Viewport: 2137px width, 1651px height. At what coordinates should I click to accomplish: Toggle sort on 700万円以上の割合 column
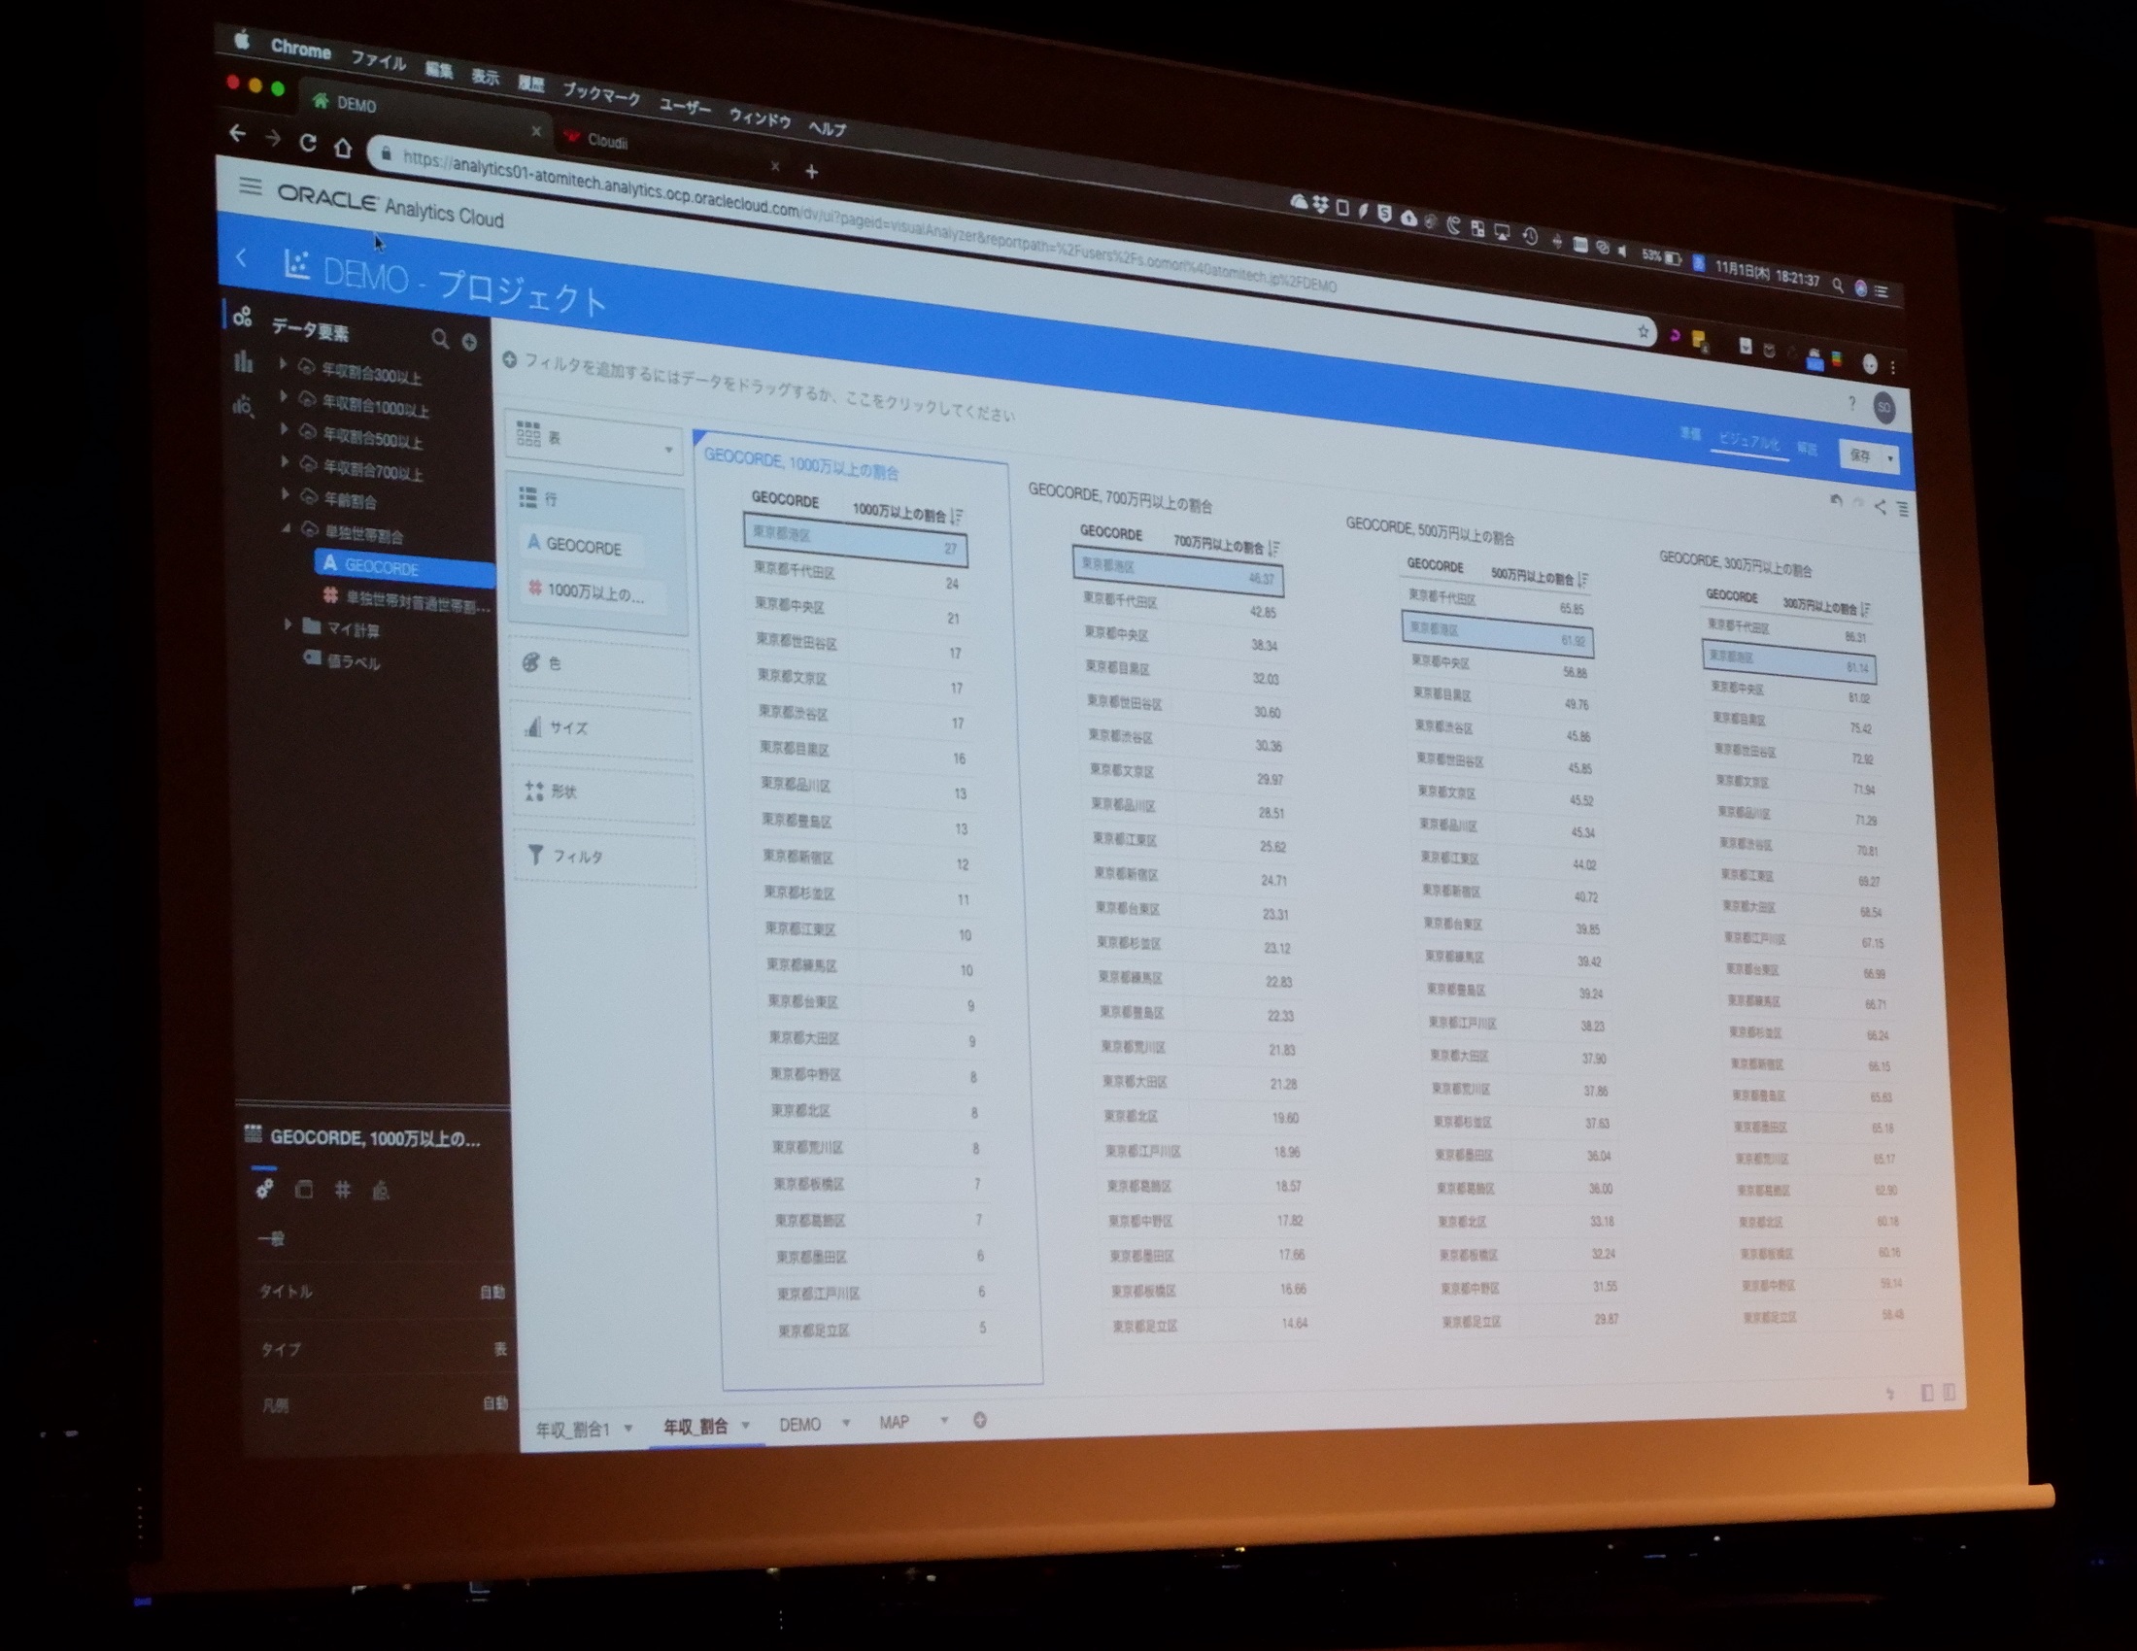1273,548
